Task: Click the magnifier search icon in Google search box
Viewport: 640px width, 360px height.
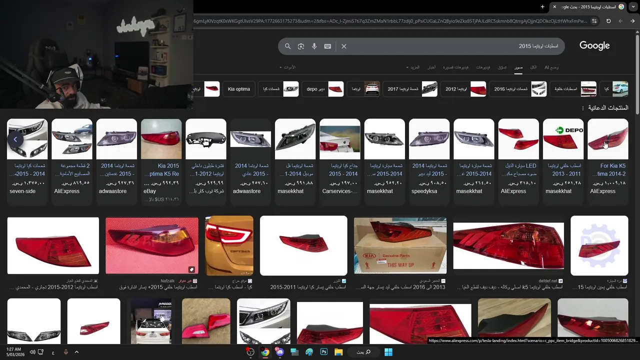Action: (287, 46)
